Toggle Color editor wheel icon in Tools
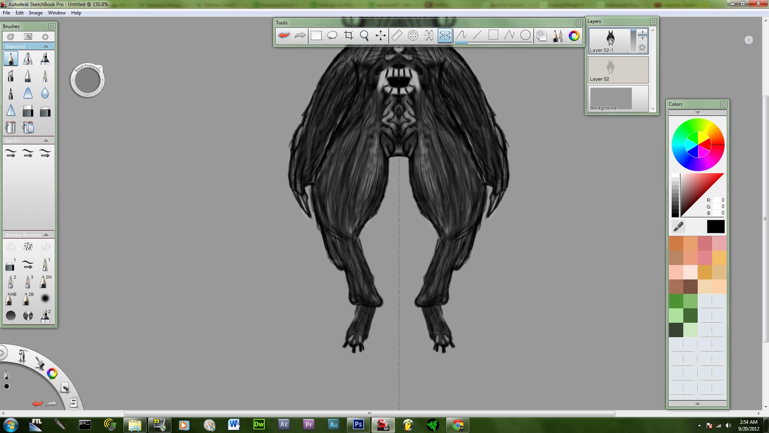The height and width of the screenshot is (433, 769). [574, 36]
